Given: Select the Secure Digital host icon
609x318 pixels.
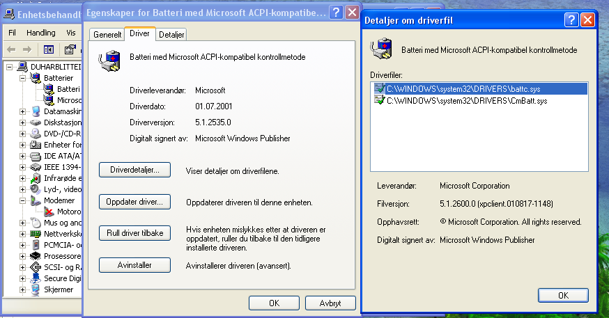Looking at the screenshot, I should pyautogui.click(x=36, y=278).
